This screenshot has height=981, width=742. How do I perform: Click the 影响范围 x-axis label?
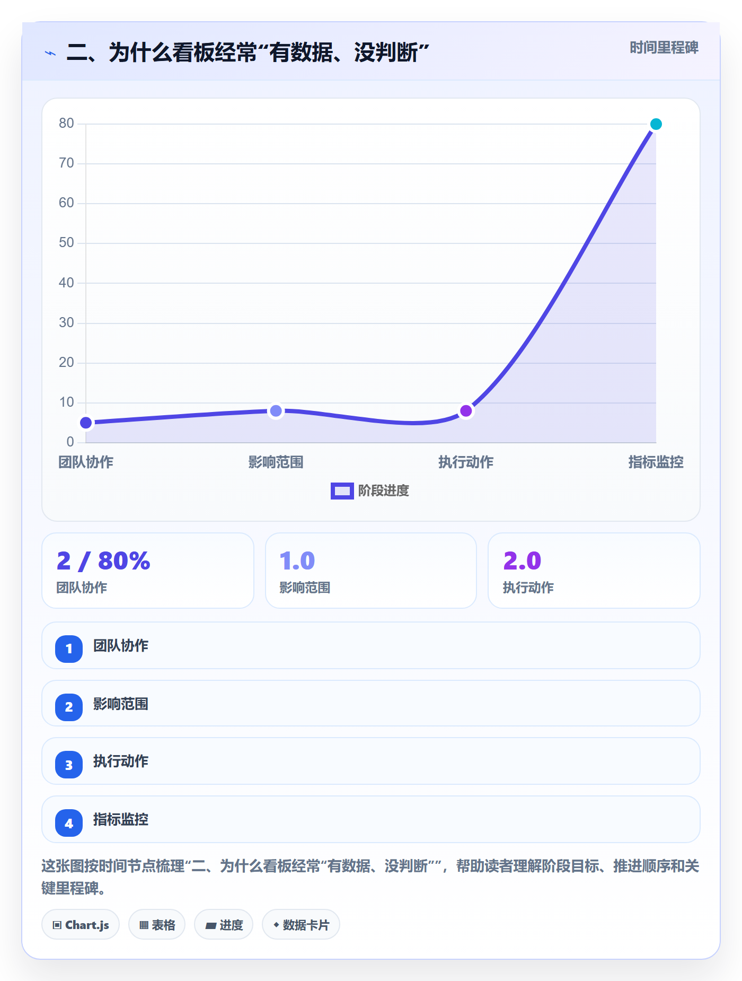[x=276, y=462]
